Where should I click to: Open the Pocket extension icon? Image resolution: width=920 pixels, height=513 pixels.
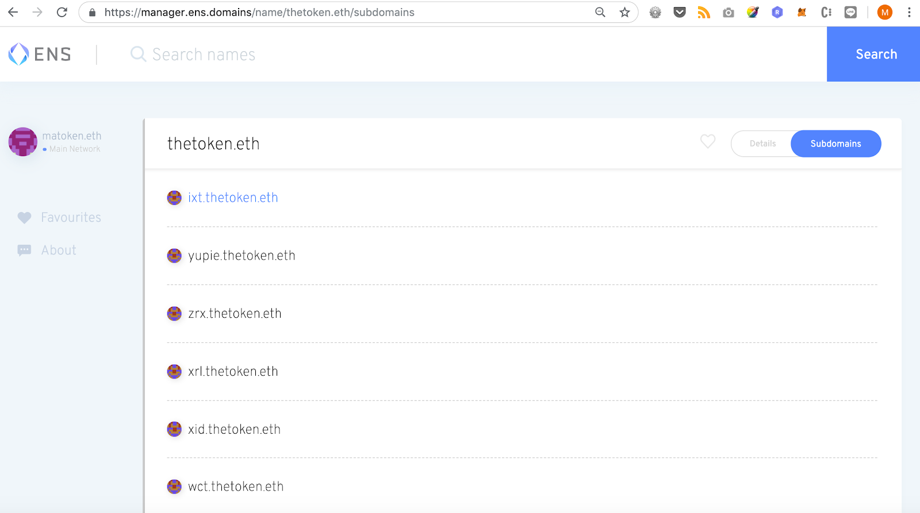click(680, 12)
